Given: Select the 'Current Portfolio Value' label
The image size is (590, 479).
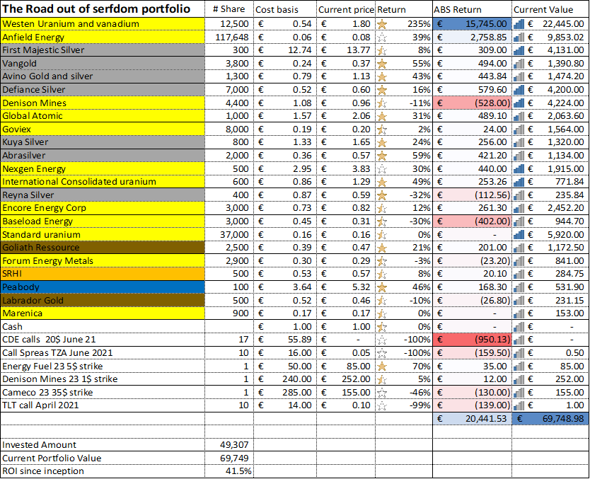Looking at the screenshot, I should pyautogui.click(x=103, y=458).
